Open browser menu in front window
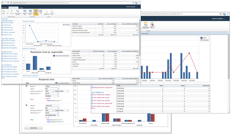The image size is (231, 136). pyautogui.click(x=139, y=3)
